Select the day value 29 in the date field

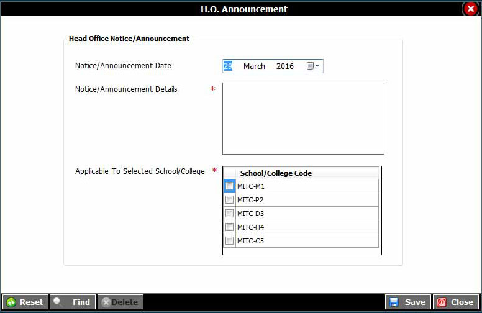(228, 66)
